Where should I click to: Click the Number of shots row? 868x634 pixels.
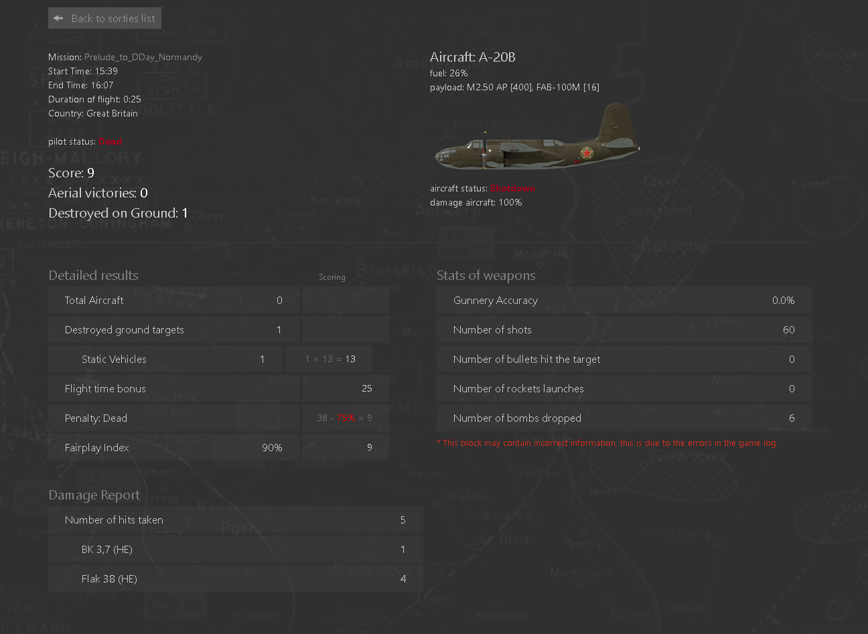[x=624, y=330]
